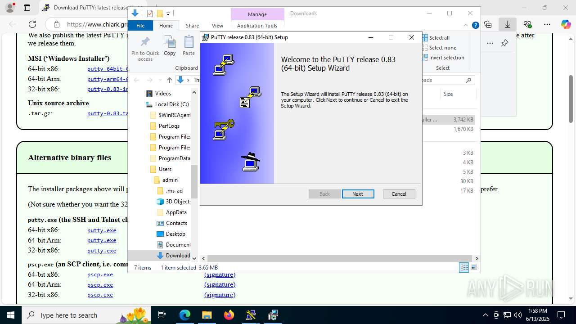The width and height of the screenshot is (576, 324).
Task: Select 3D Objects in navigation tree
Action: pos(174,202)
